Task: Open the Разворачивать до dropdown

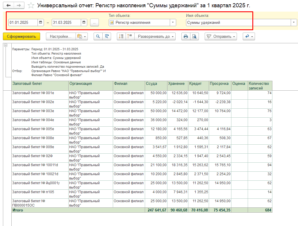Action: pos(156,36)
